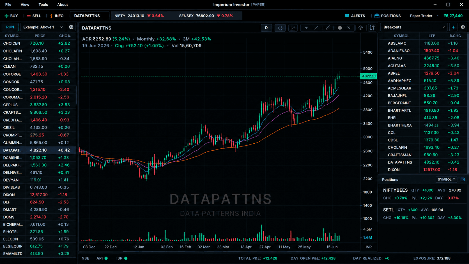Toggle line chart indicators icon
Viewport: 469px width, 264px height.
[x=293, y=28]
